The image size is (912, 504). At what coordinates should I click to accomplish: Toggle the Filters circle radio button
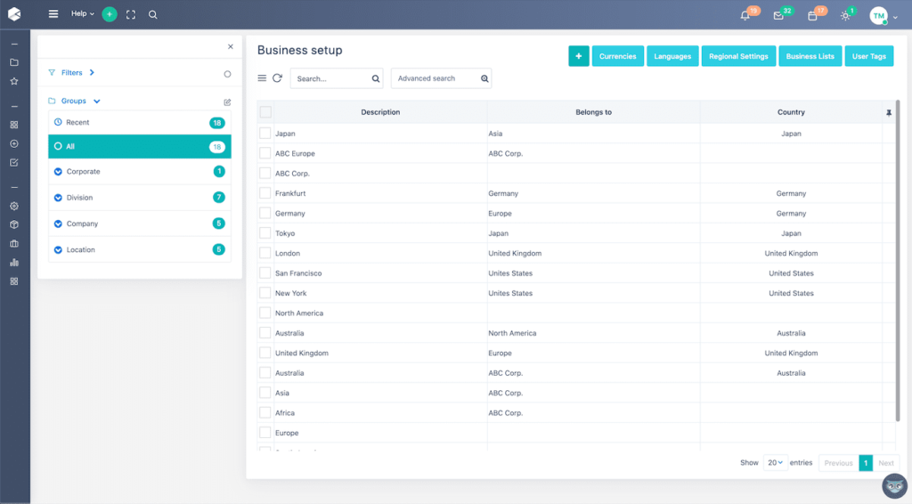[227, 74]
